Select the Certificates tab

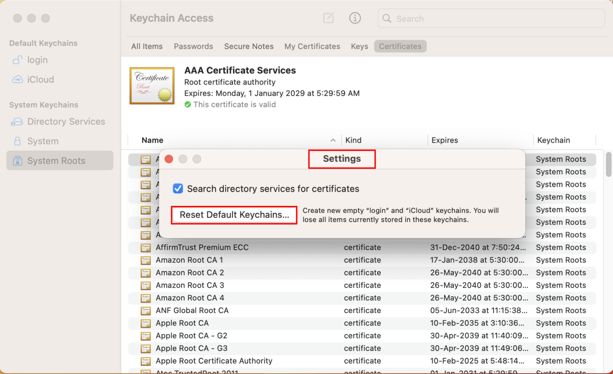pos(400,47)
